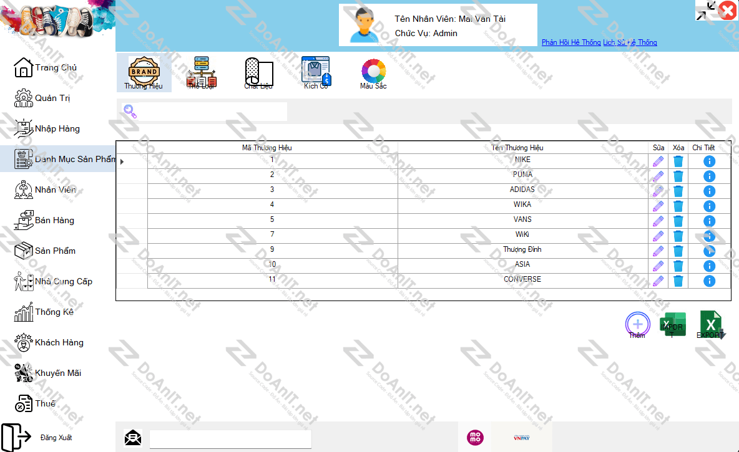Open Bán Hàng sales menu
Screen dimensions: 739x452
(44, 220)
